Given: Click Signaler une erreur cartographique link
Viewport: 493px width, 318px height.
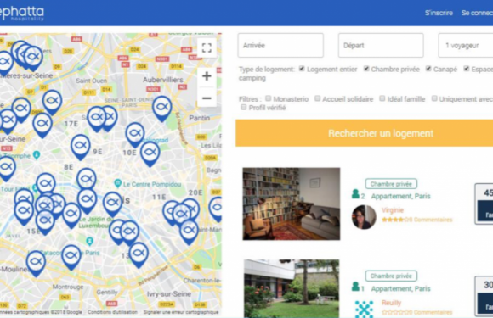Looking at the screenshot, I should [x=181, y=312].
